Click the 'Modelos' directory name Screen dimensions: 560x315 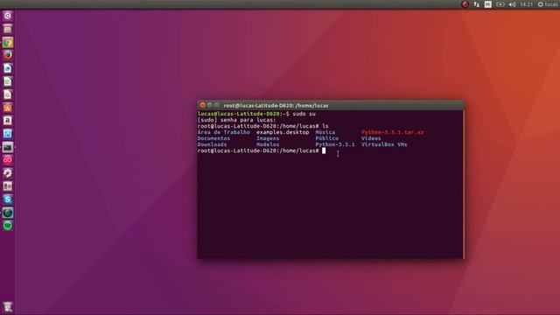point(268,144)
